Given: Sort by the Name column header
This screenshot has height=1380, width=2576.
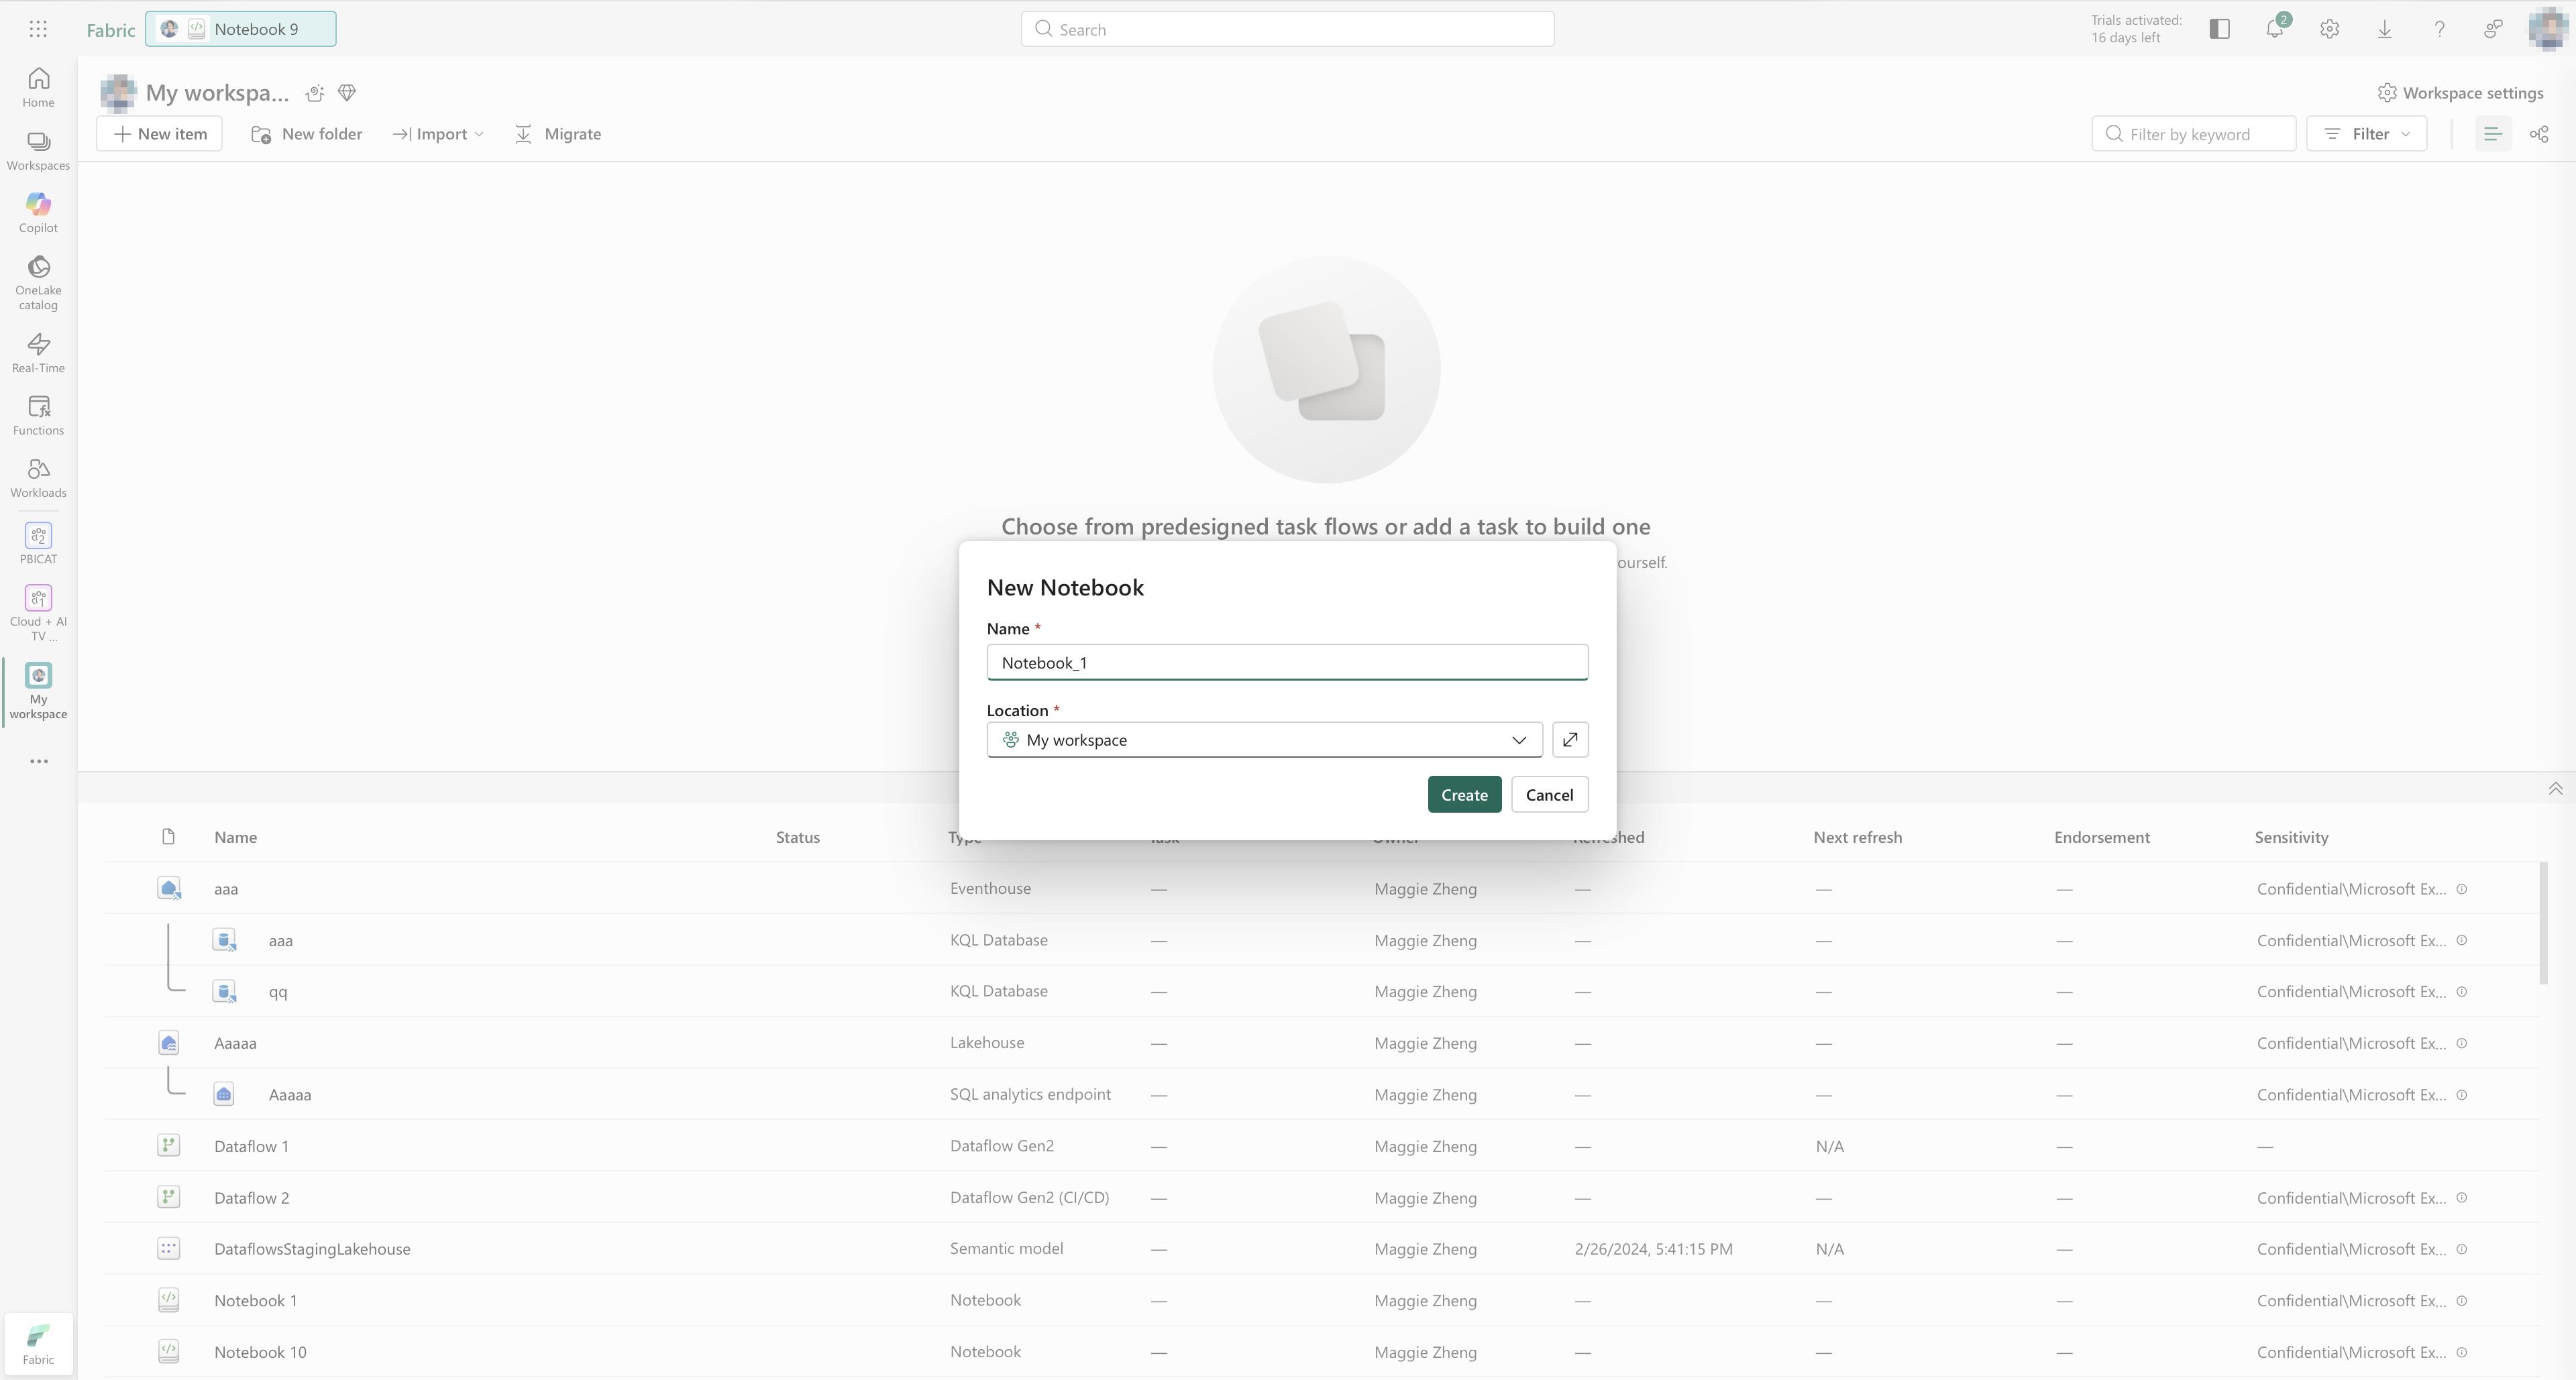Looking at the screenshot, I should point(235,838).
